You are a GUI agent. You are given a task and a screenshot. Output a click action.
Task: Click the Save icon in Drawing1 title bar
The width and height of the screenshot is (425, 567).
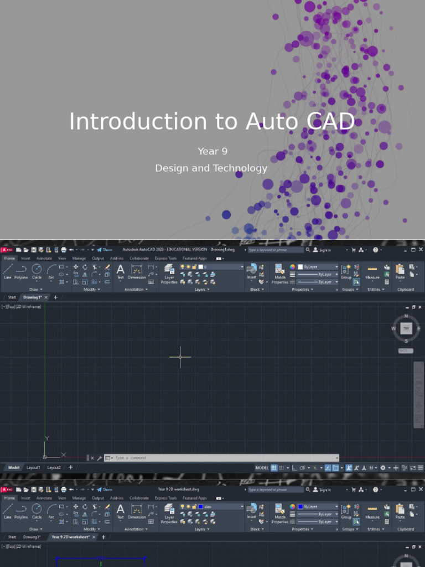coord(34,250)
